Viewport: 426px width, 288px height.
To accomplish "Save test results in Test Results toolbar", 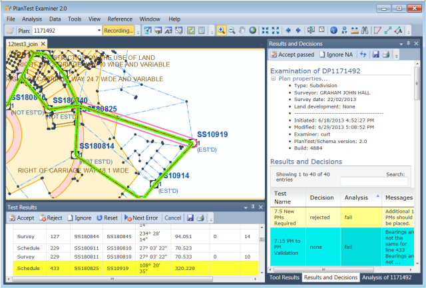I will point(190,217).
